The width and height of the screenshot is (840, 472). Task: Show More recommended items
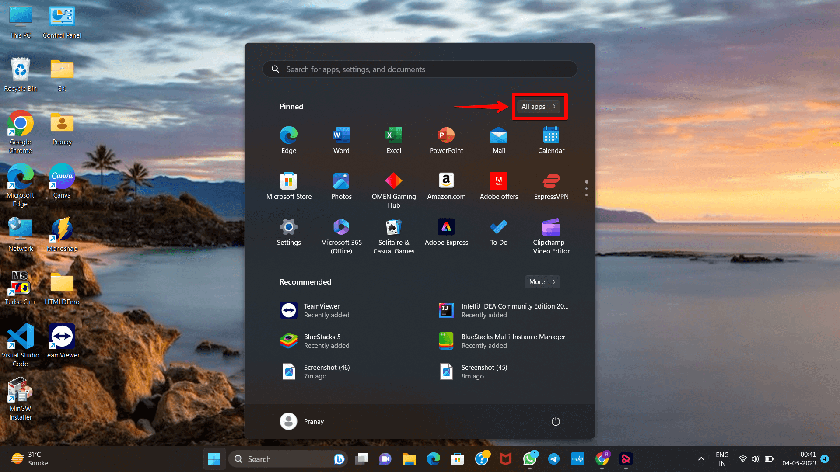click(x=542, y=282)
